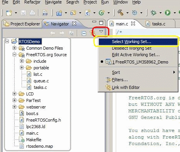Click the Collapse All icon in Navigator
This screenshot has height=152, width=180.
point(83,33)
